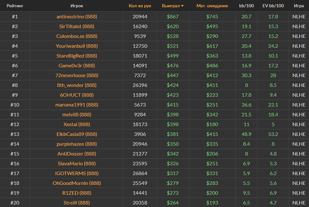This screenshot has width=309, height=207.
Task: Click the R1ZED (888) player name
Action: pyautogui.click(x=77, y=193)
